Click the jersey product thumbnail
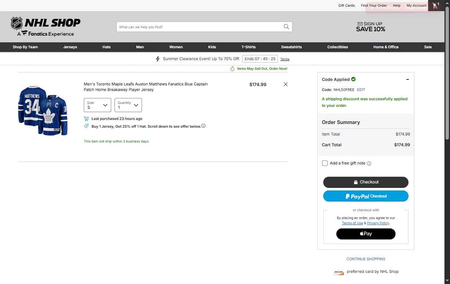The width and height of the screenshot is (450, 284). click(x=43, y=110)
